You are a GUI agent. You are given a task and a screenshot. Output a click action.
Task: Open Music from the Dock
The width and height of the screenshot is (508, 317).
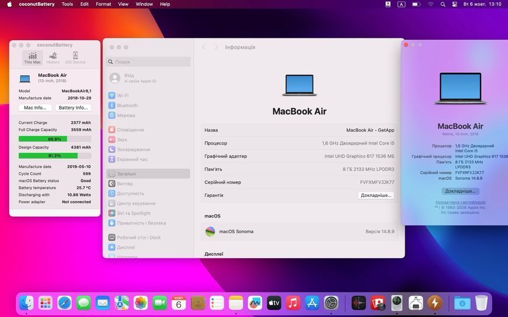pos(293,303)
